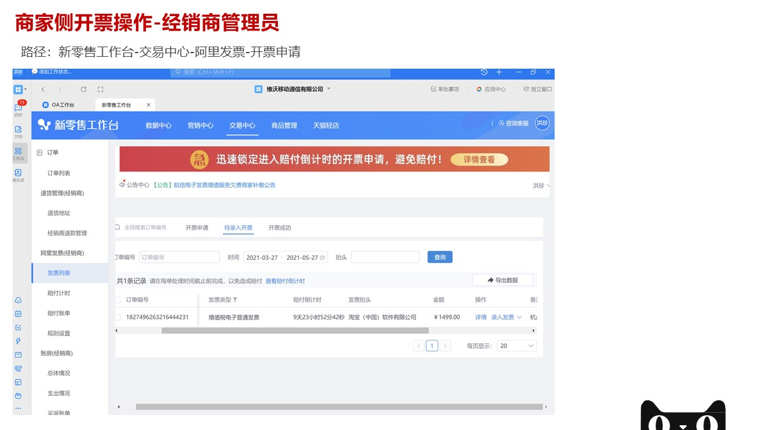
Task: Check the select-all checkbox in table header
Action: pos(118,300)
